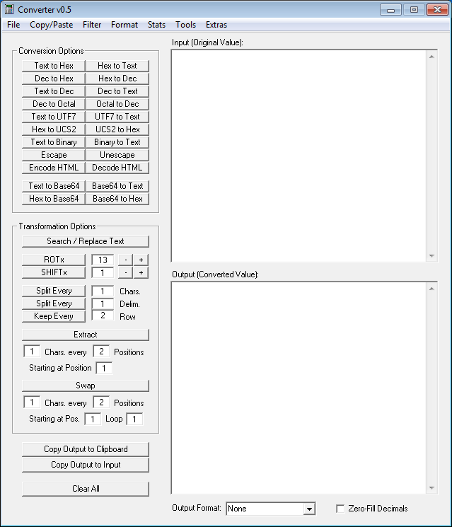This screenshot has width=452, height=527.
Task: Click inside the Input text area
Action: 299,156
